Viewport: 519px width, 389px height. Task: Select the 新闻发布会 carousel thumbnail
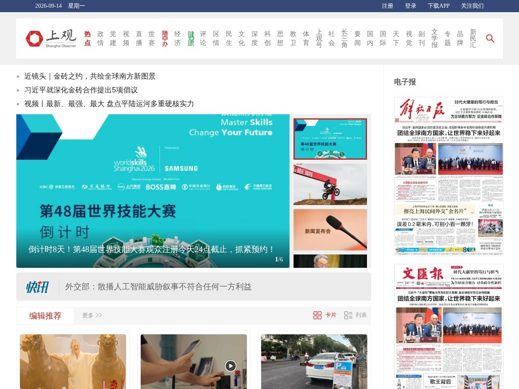330,230
